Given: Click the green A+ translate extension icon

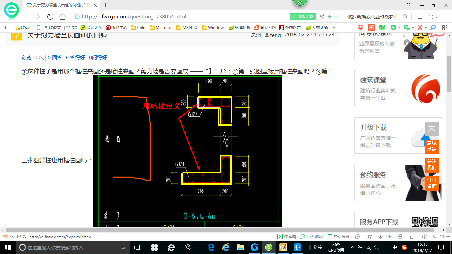Looking at the screenshot, I should pos(407,27).
